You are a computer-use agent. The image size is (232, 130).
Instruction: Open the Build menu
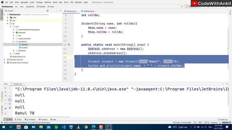(55, 2)
